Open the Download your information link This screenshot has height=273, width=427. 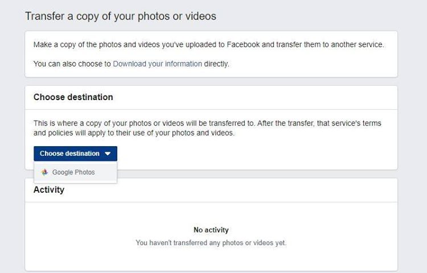tap(157, 64)
